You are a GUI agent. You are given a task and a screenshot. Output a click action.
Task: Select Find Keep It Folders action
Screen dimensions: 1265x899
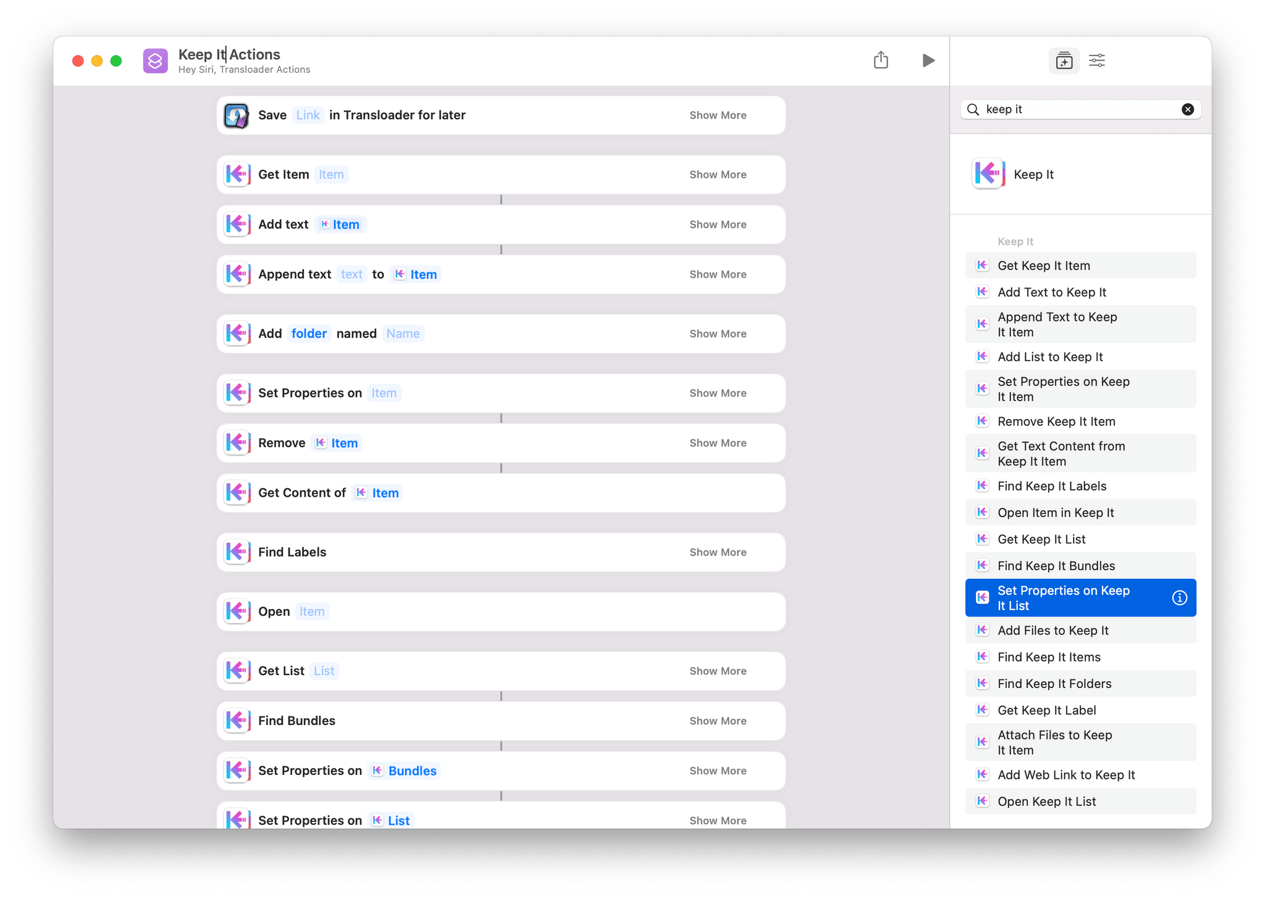pyautogui.click(x=1080, y=684)
